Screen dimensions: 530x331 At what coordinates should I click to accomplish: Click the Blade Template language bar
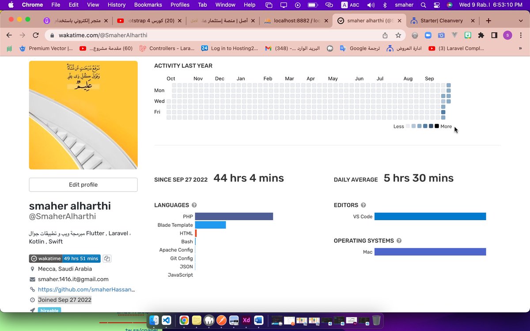210,225
